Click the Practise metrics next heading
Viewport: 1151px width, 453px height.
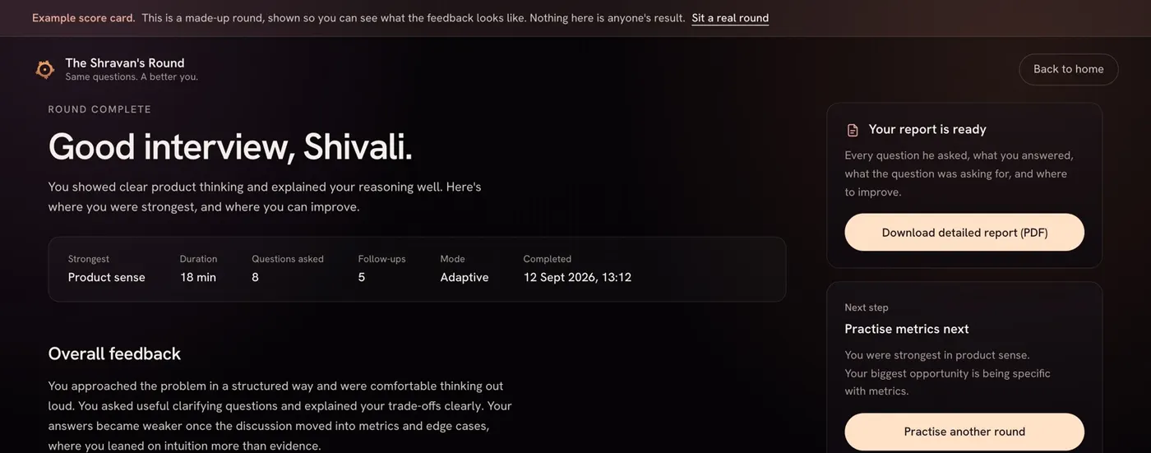(x=907, y=329)
